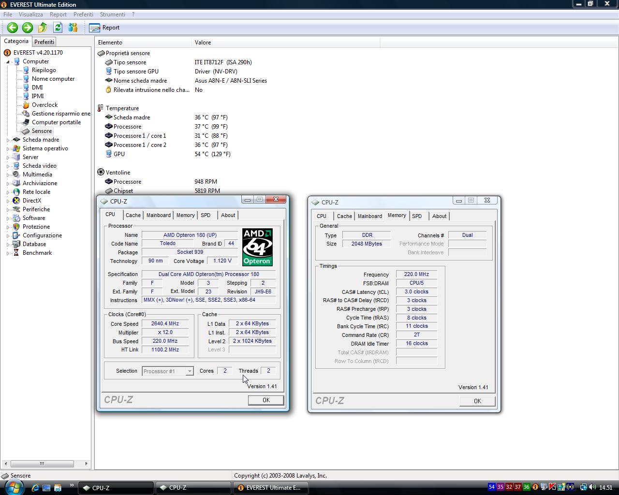Open the Report wizard from the toolbar
The height and width of the screenshot is (495, 619).
[104, 28]
